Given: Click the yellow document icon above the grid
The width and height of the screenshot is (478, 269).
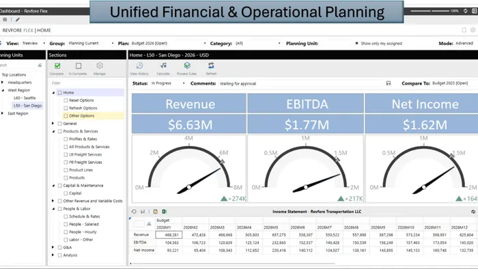Looking at the screenshot, I should [156, 212].
